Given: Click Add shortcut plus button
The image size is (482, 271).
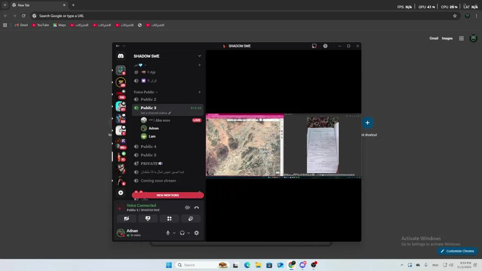Looking at the screenshot, I should [x=368, y=123].
